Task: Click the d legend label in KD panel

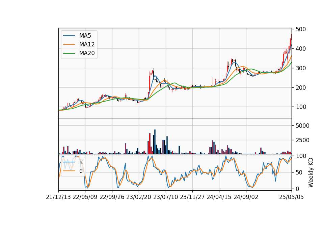Action: pos(81,171)
